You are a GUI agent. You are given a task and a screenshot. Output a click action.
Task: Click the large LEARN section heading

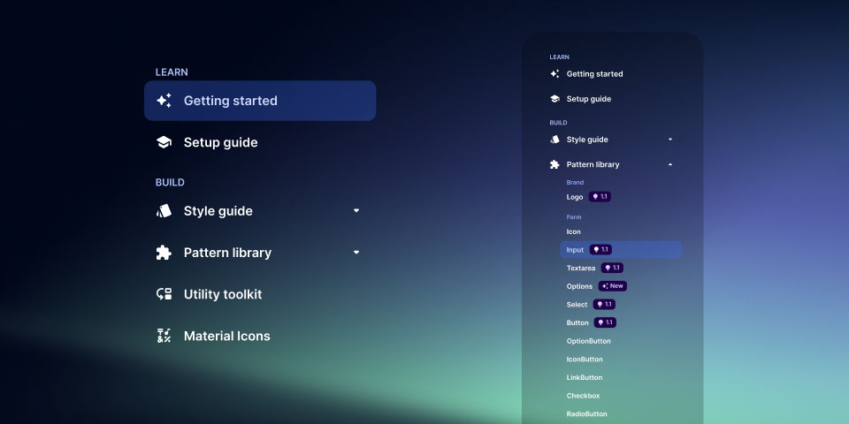(x=172, y=72)
